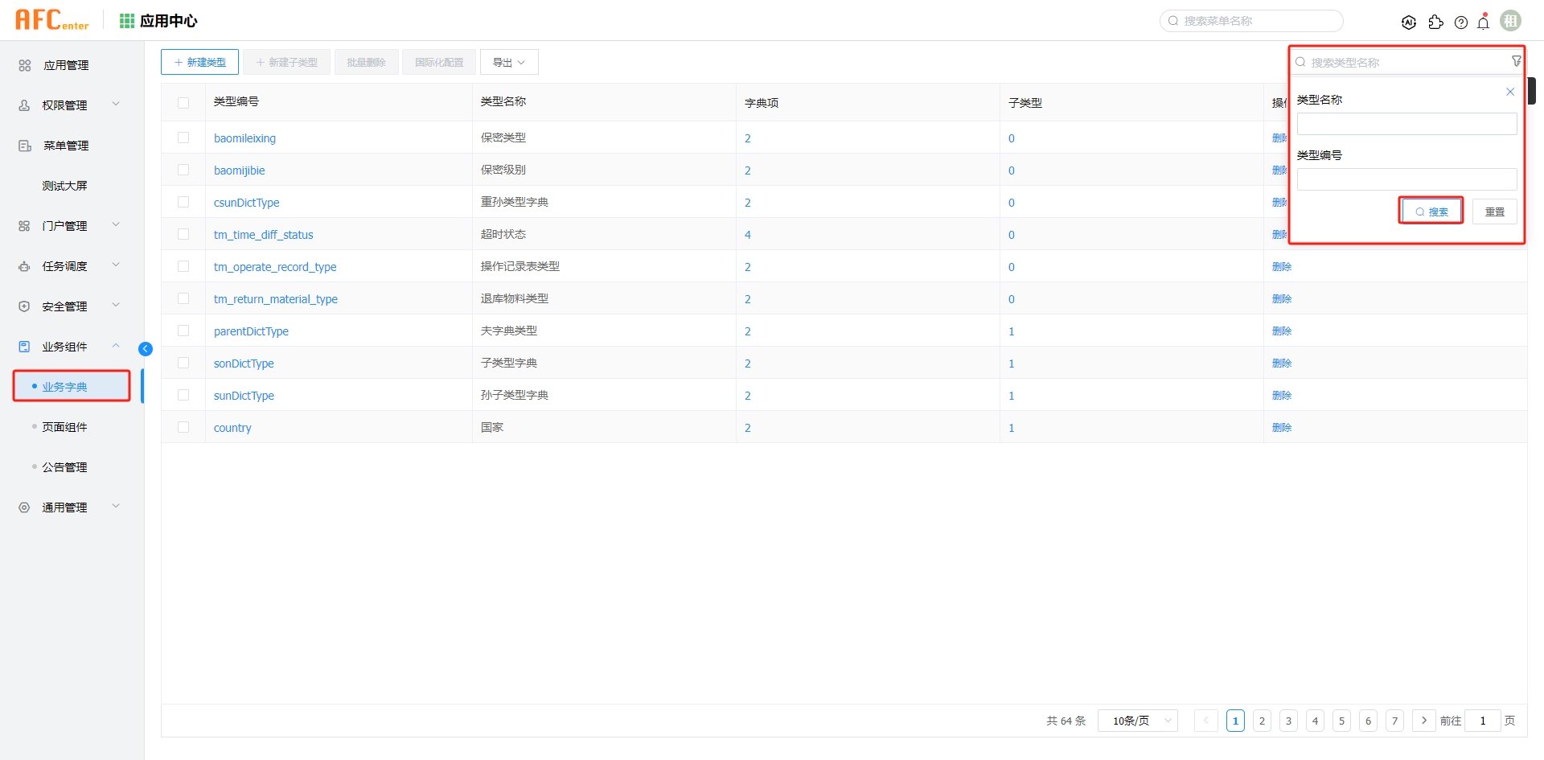Image resolution: width=1544 pixels, height=760 pixels.
Task: Open the AI assistant icon in header
Action: click(1408, 23)
